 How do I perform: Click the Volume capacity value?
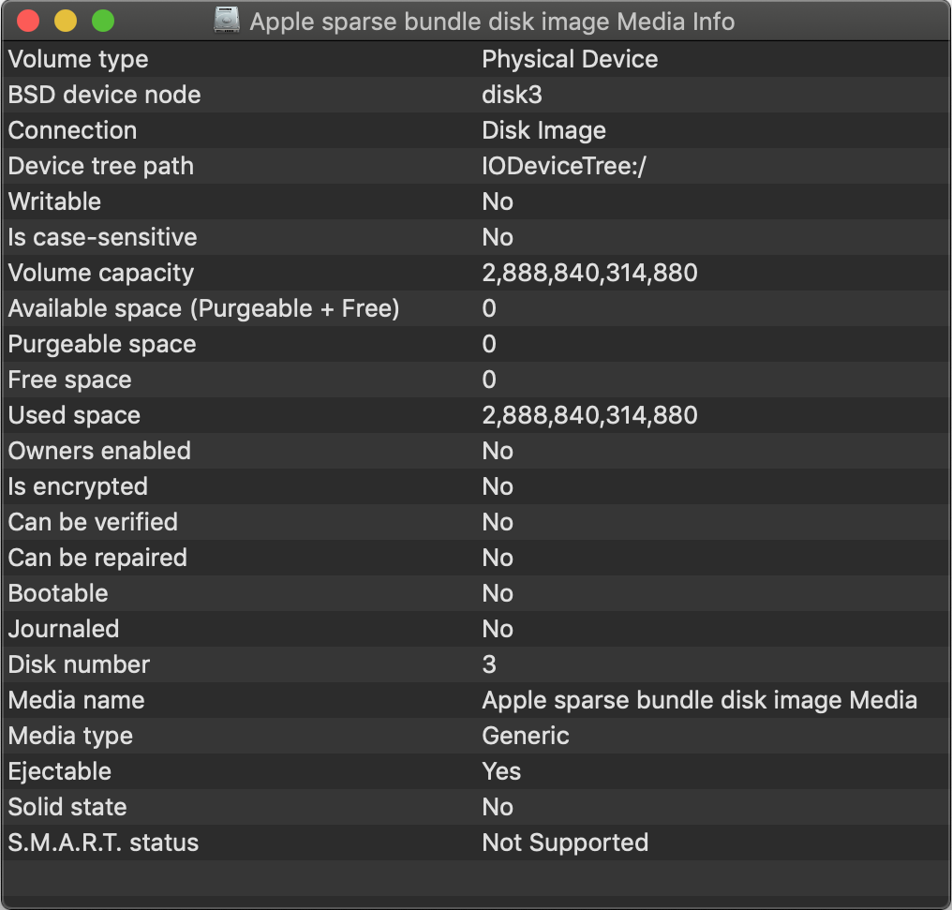point(589,273)
